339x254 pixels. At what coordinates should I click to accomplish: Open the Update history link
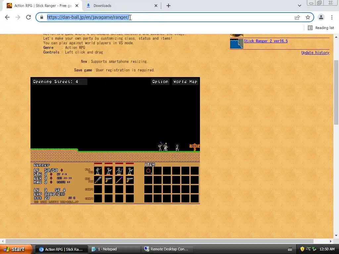(315, 53)
